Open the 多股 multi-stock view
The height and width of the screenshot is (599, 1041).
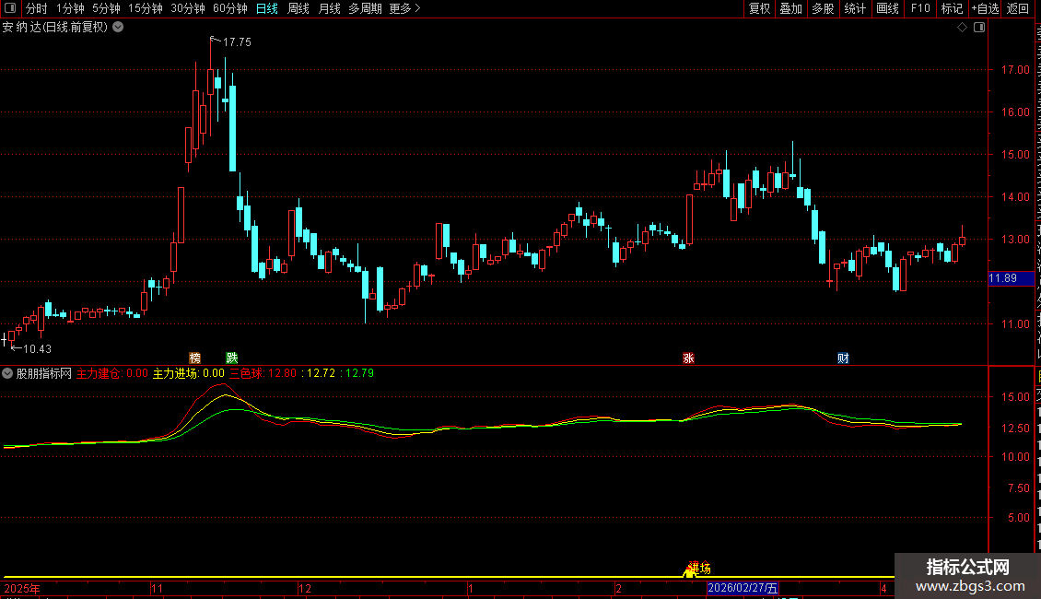coord(824,8)
